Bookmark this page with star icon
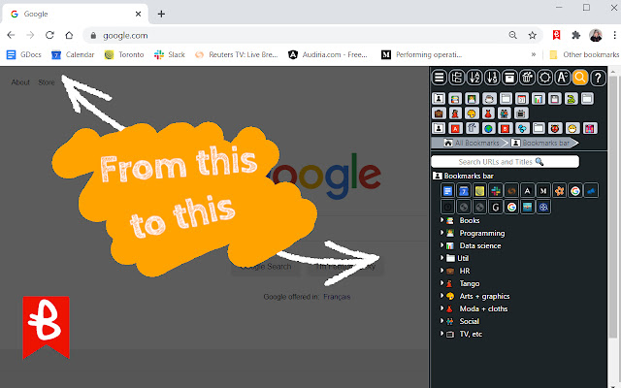 coord(533,35)
